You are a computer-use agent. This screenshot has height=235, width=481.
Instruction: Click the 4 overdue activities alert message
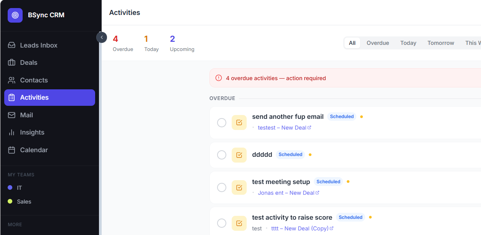276,78
